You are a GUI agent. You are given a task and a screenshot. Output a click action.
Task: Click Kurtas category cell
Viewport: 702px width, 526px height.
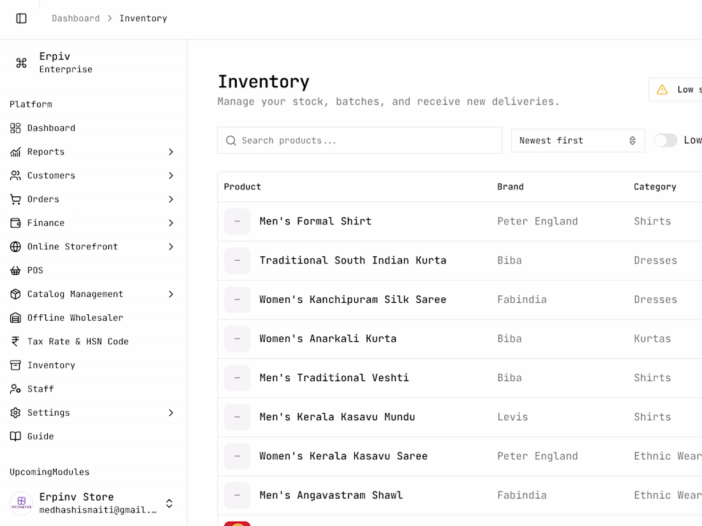click(x=652, y=339)
